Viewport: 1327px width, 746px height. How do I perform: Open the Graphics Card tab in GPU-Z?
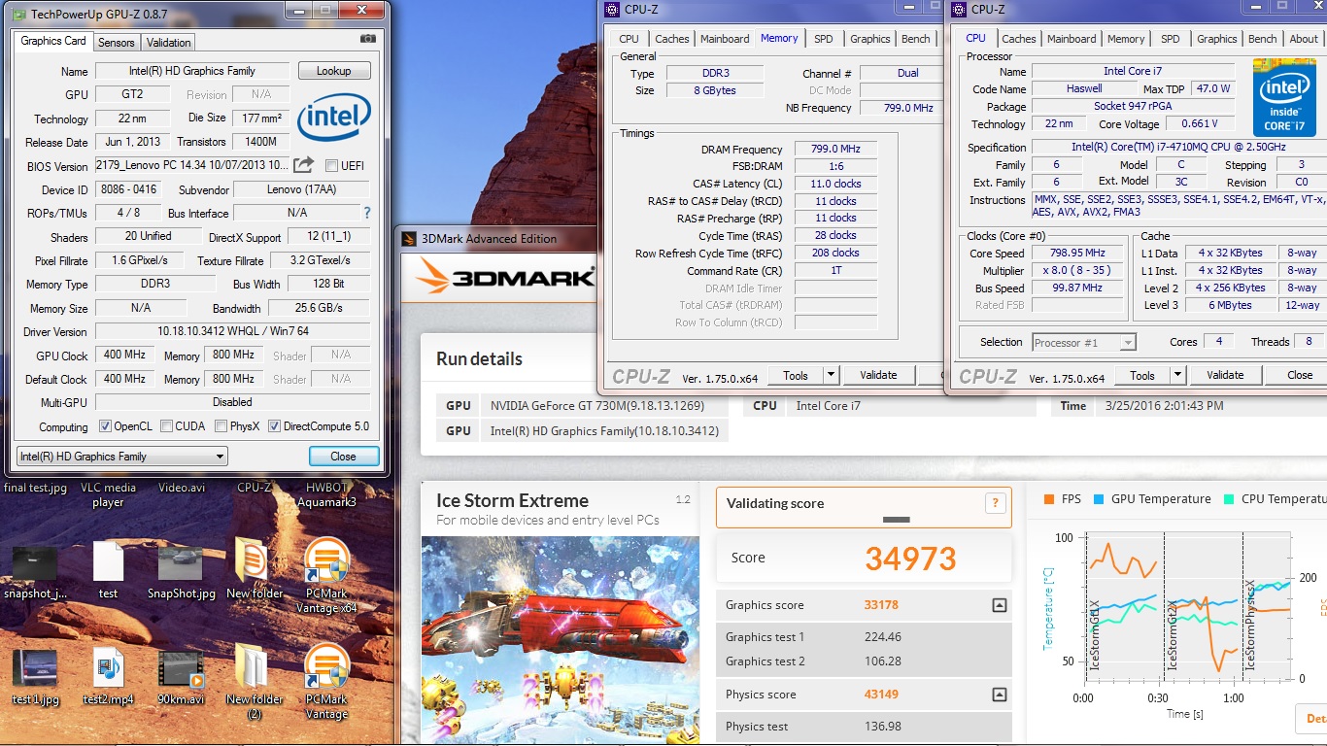(x=53, y=41)
